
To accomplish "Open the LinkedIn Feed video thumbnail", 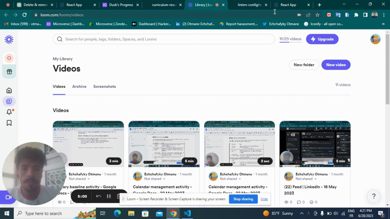I will pyautogui.click(x=315, y=144).
